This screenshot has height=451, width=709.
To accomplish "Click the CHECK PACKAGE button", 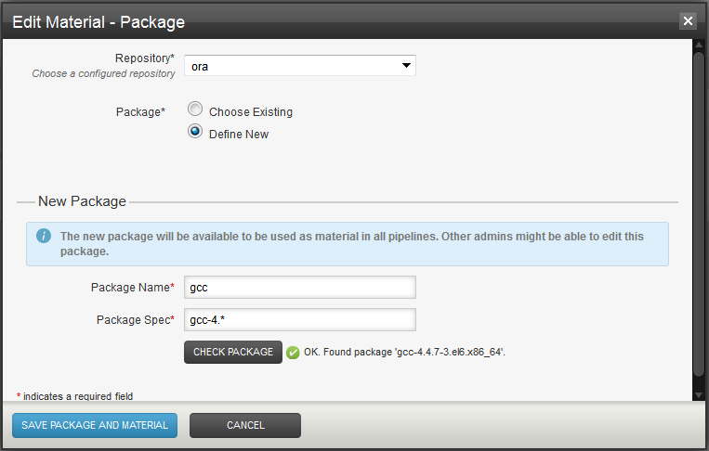I will (233, 352).
